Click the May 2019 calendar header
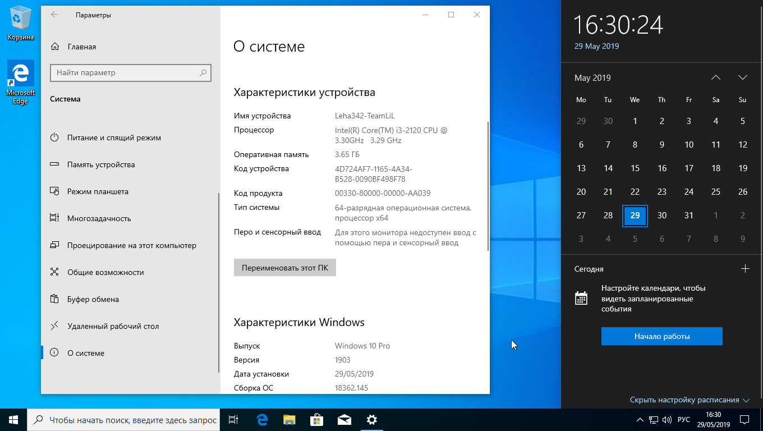This screenshot has width=763, height=431. 592,78
